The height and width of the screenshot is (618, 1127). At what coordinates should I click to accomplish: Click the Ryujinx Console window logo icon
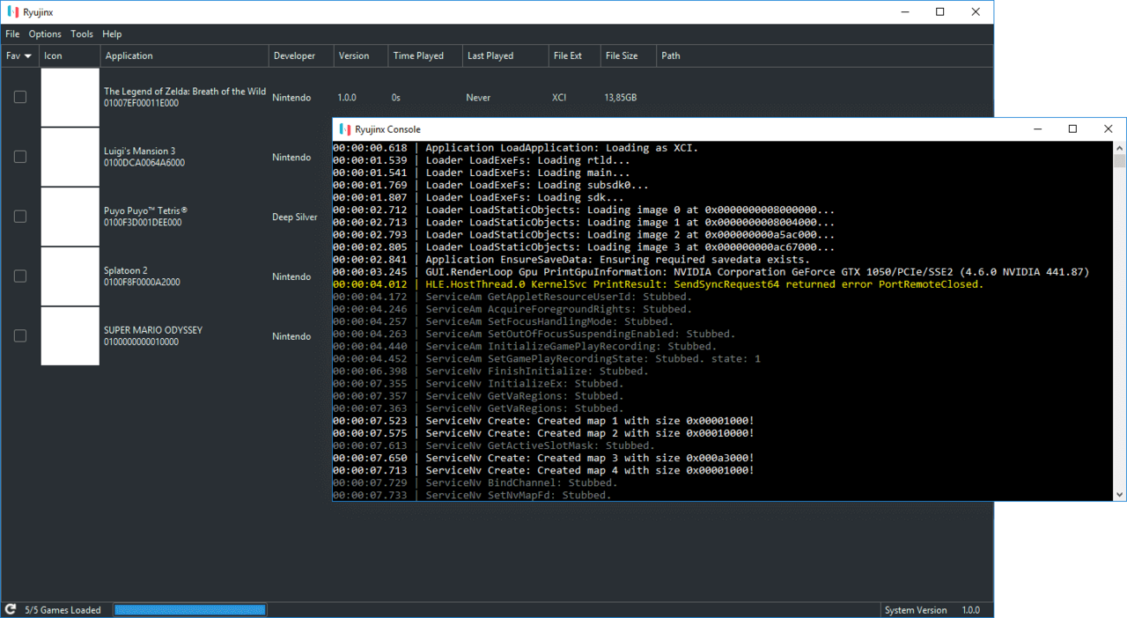point(345,129)
